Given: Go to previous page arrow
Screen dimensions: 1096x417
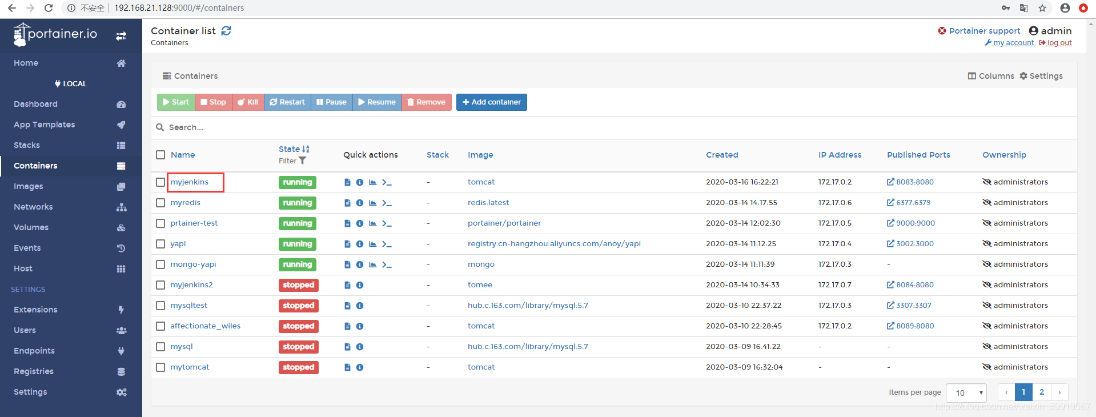Looking at the screenshot, I should [x=1006, y=392].
